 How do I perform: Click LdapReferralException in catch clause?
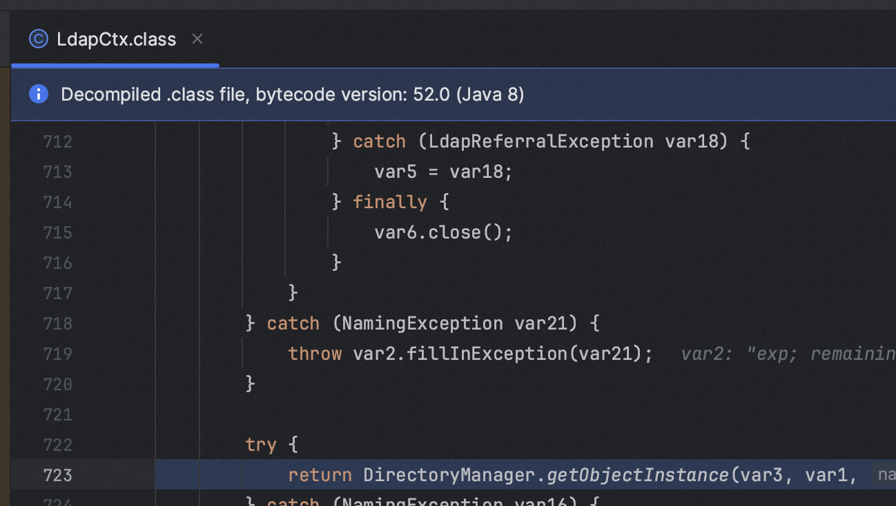pyautogui.click(x=541, y=141)
